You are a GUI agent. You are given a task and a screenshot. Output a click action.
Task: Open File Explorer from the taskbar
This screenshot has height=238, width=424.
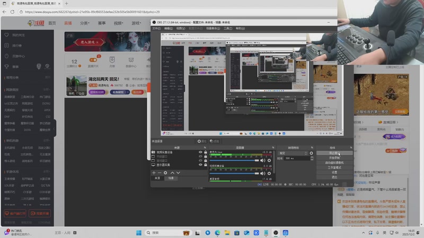[x=227, y=233]
